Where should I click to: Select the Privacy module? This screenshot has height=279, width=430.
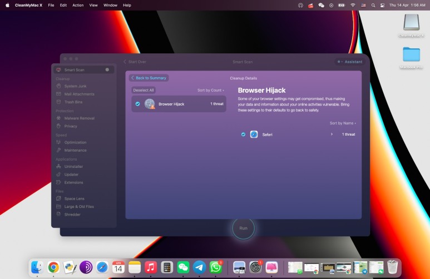[x=71, y=126]
